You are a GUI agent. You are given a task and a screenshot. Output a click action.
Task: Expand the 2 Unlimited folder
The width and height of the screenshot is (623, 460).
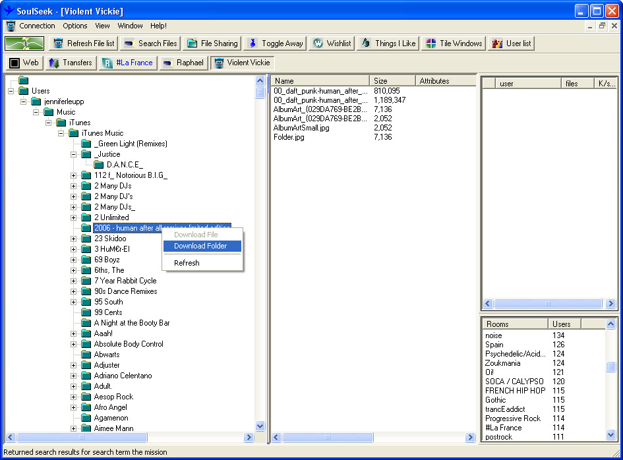coord(73,217)
